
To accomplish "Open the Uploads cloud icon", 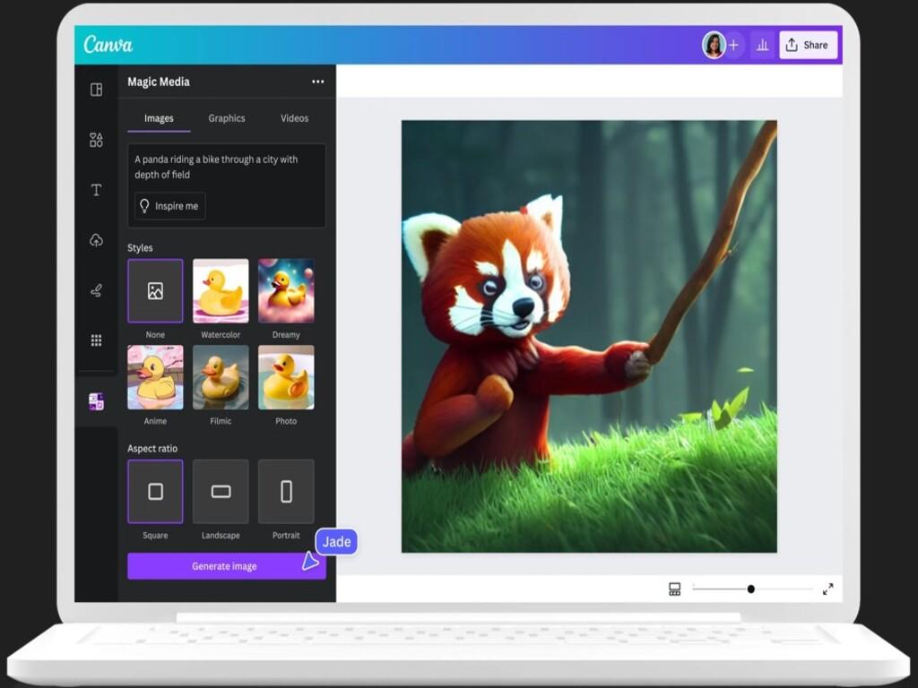I will pyautogui.click(x=96, y=240).
